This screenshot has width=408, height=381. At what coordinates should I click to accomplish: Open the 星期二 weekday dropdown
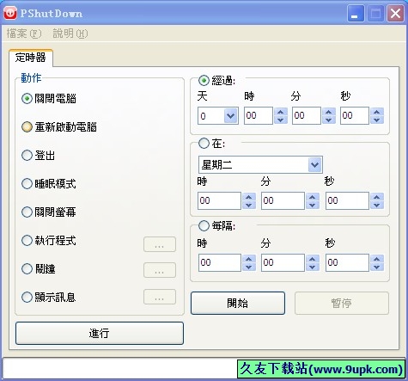pyautogui.click(x=315, y=164)
